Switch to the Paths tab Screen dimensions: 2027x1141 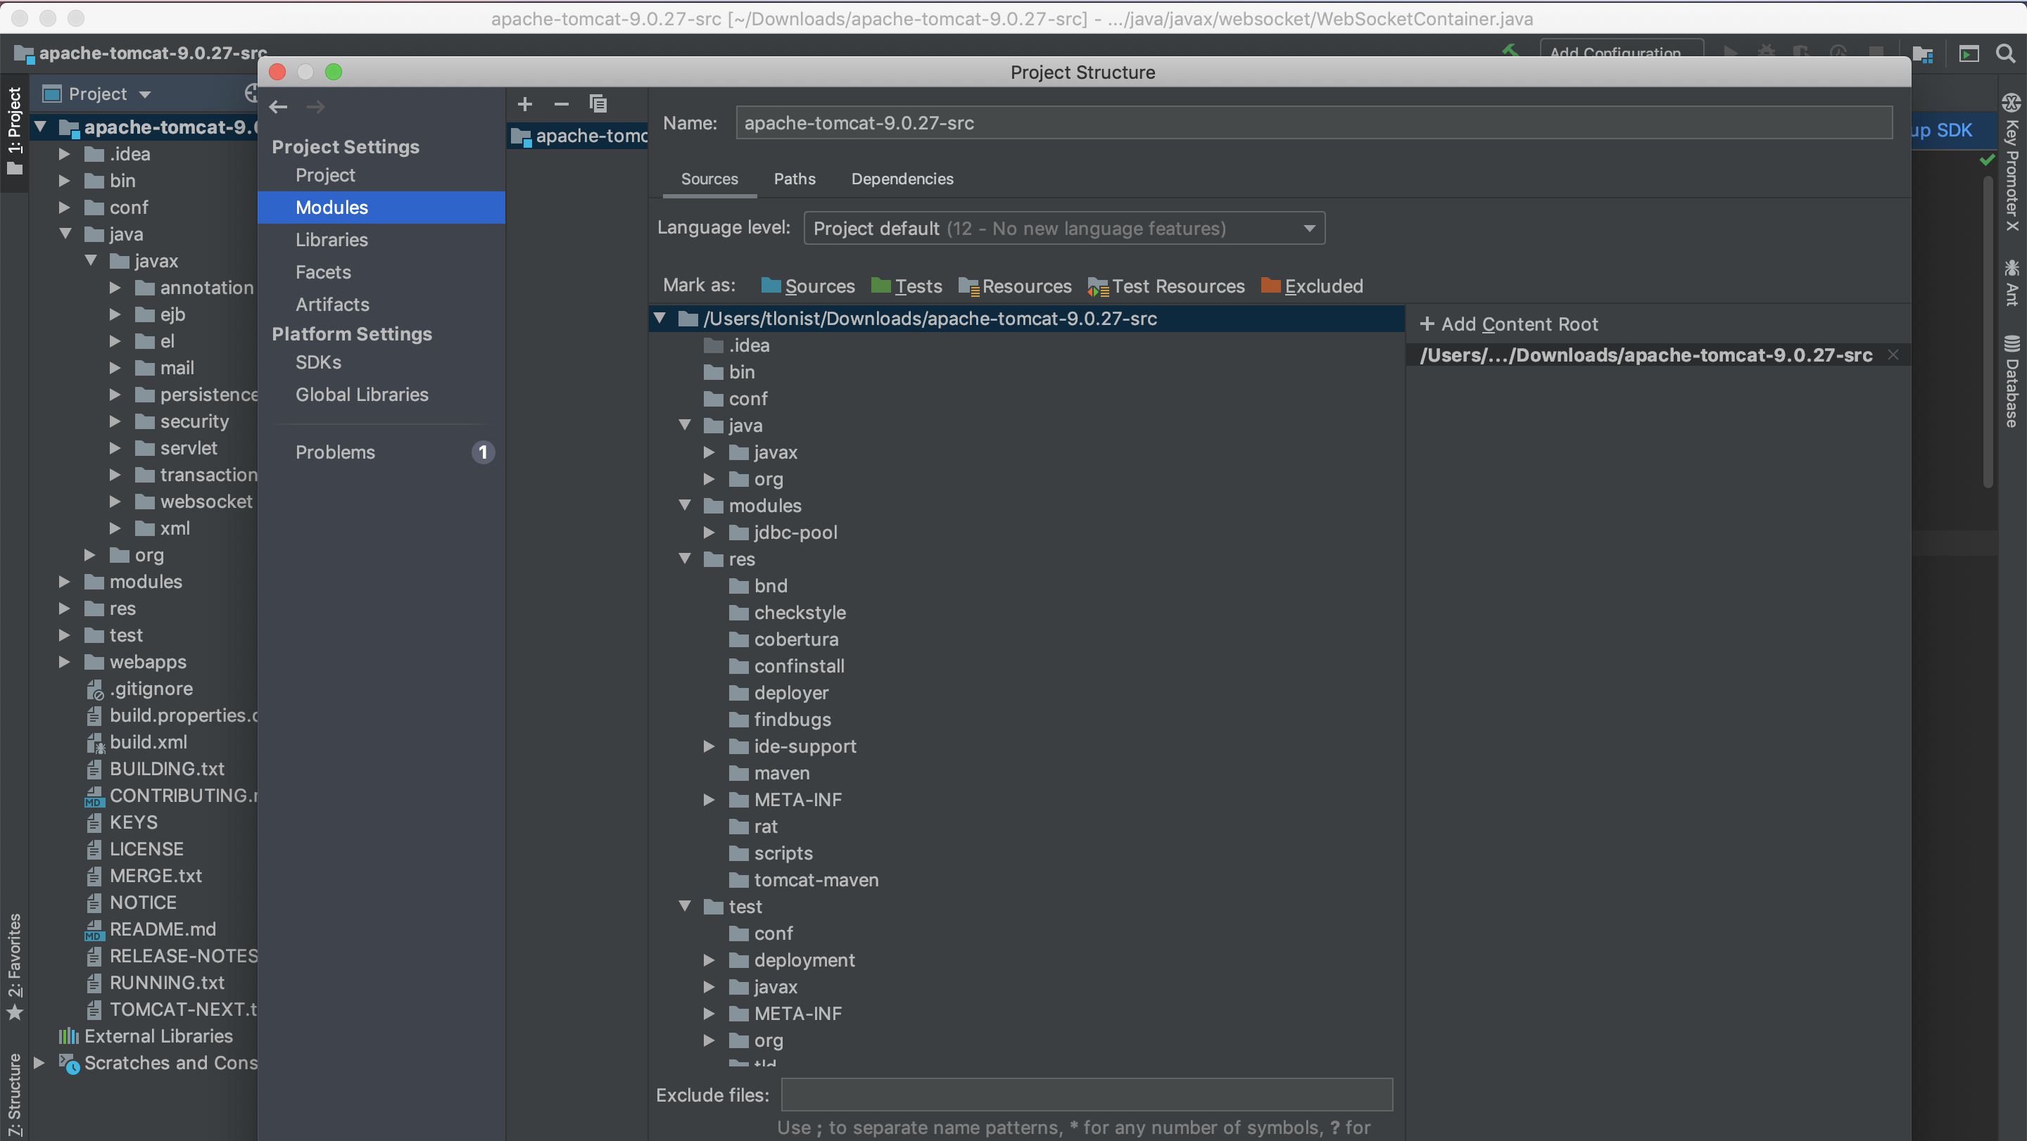point(795,179)
